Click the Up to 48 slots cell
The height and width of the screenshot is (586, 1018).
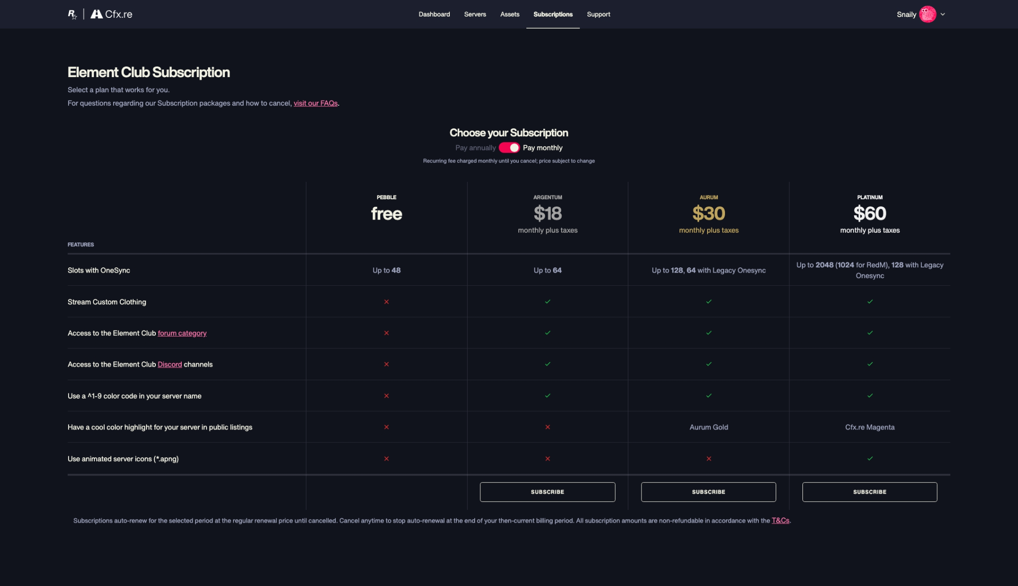[x=386, y=270]
